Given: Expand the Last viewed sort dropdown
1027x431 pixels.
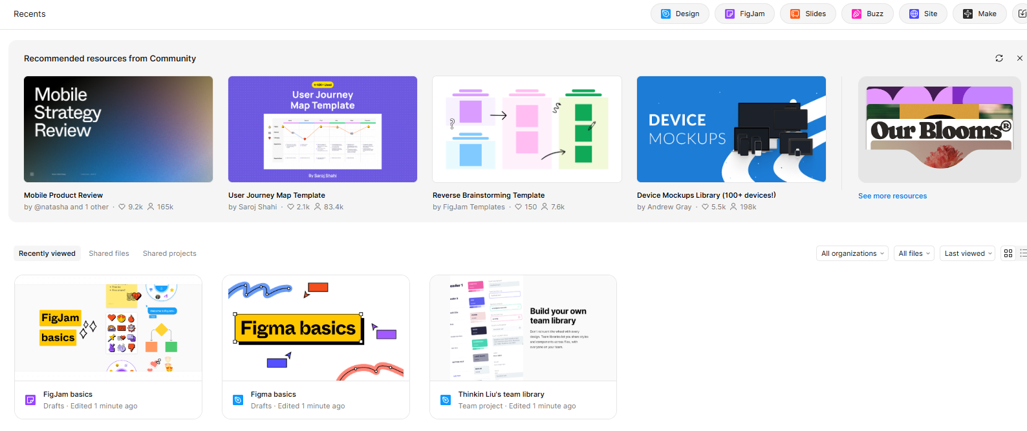Looking at the screenshot, I should click(968, 253).
